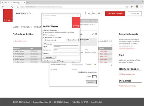The width and height of the screenshot is (144, 106).
Task: Open the favorites list icon
Action: tap(132, 7)
